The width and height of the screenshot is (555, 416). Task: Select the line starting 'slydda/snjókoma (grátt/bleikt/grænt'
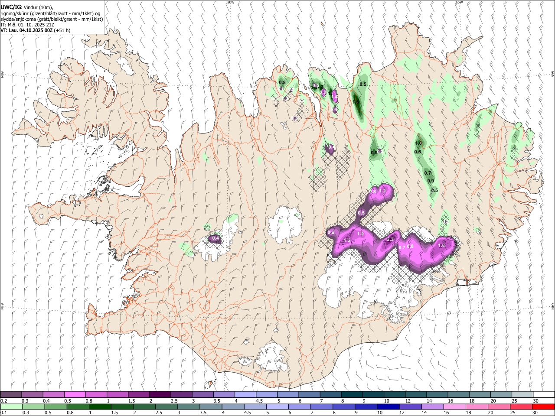click(x=52, y=19)
